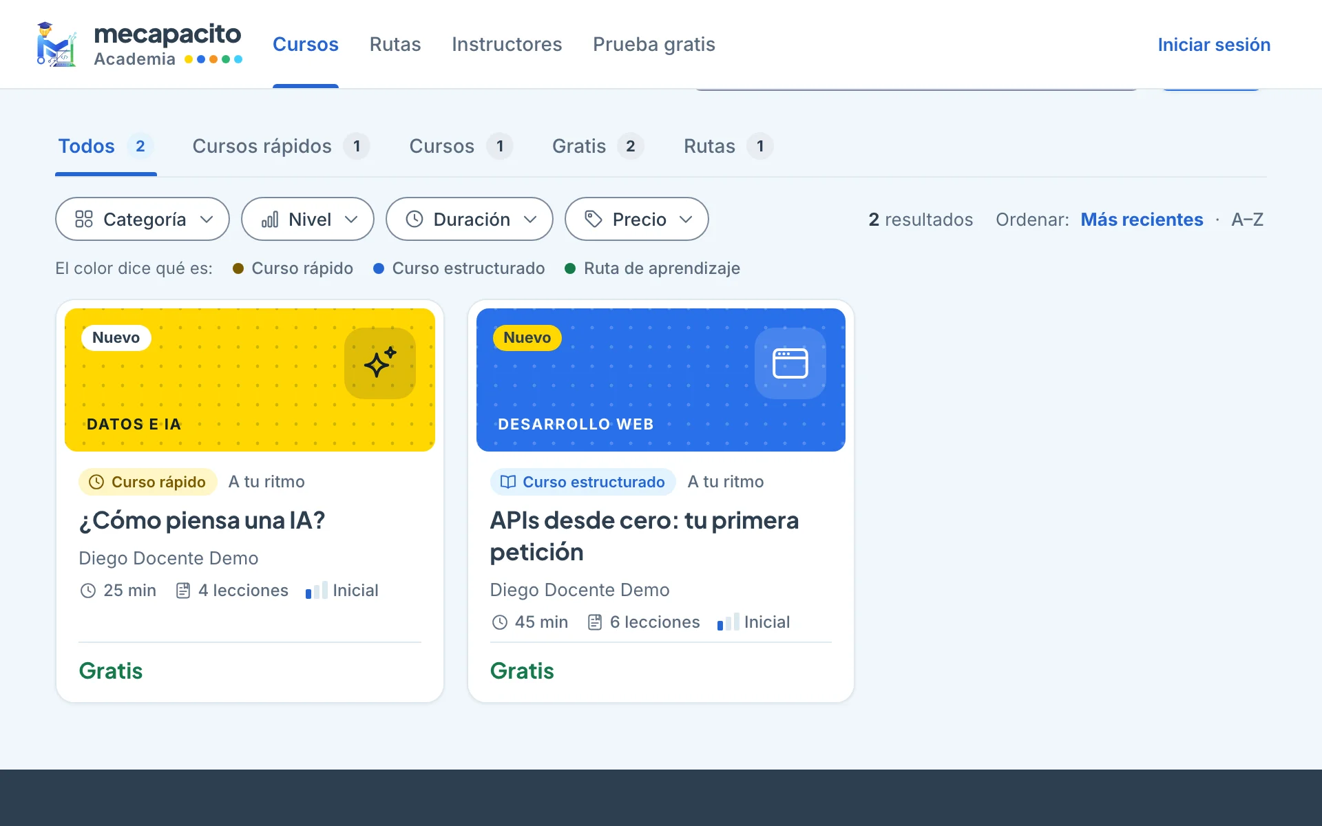1322x826 pixels.
Task: Click the clock icon in Curso rápido badge
Action: pyautogui.click(x=96, y=482)
